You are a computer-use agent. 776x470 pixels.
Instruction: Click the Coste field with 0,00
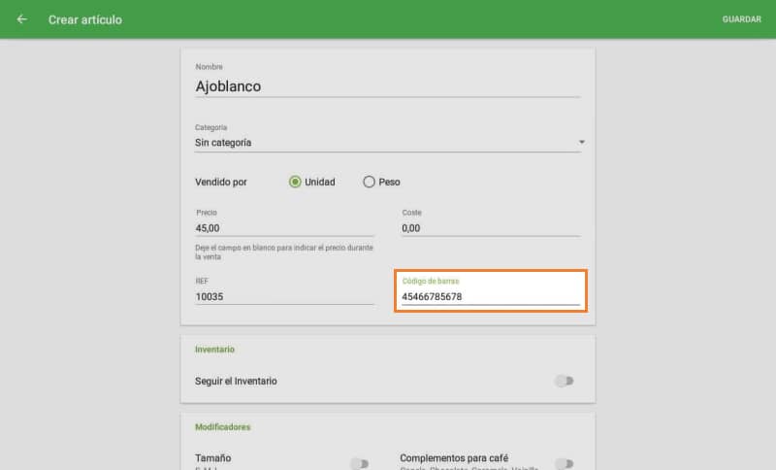(490, 228)
